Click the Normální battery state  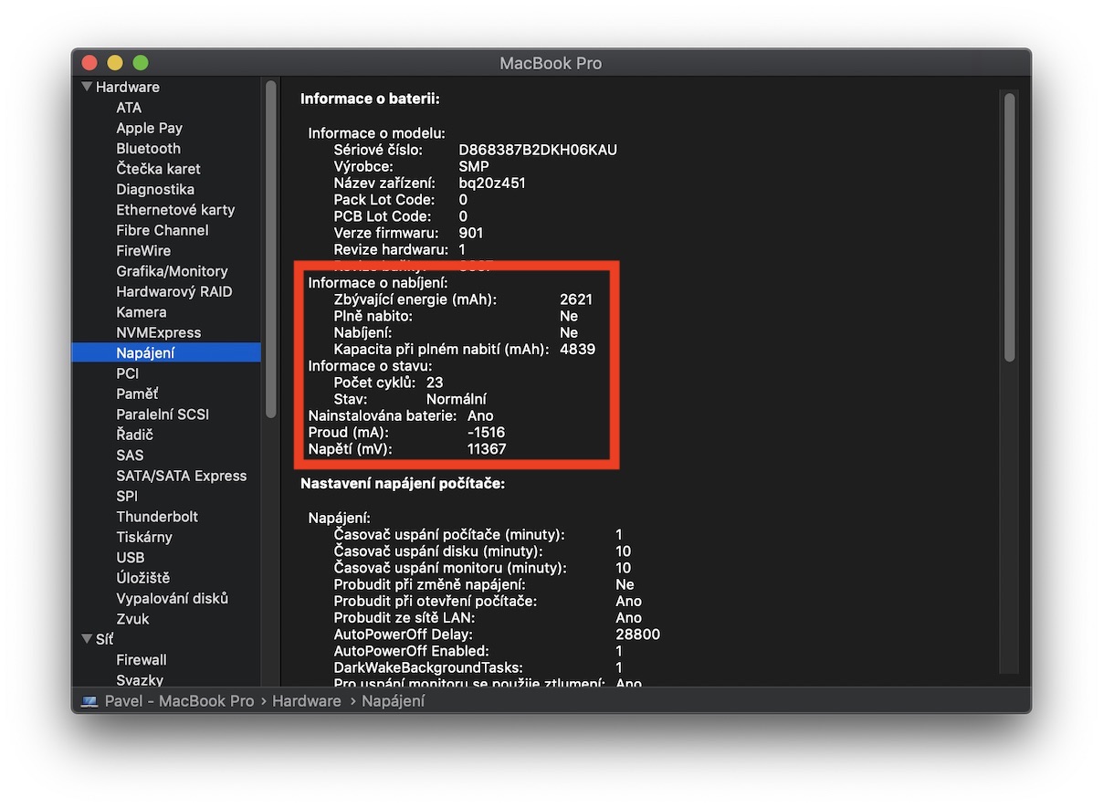click(x=456, y=399)
